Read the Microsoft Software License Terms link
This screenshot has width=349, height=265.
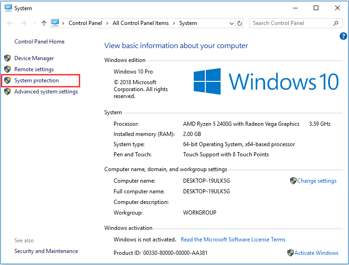pyautogui.click(x=233, y=240)
